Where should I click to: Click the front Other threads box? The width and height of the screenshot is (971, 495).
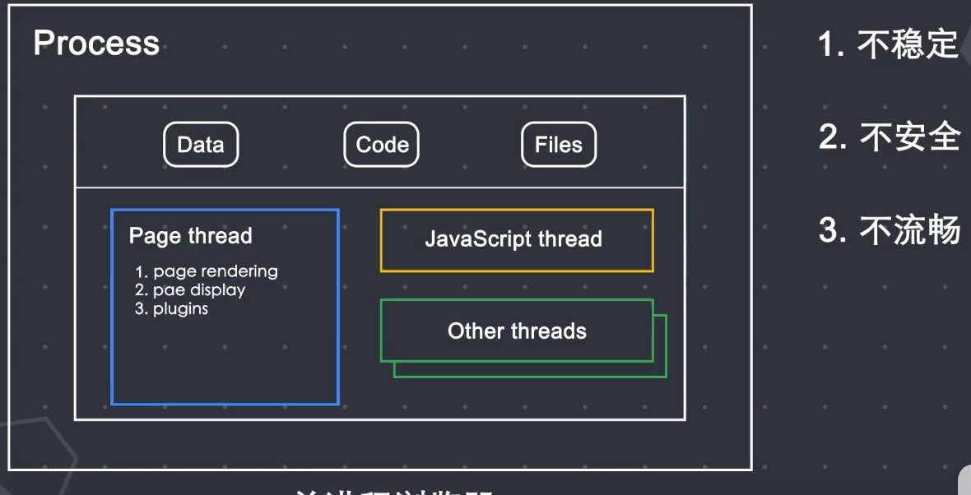point(516,331)
